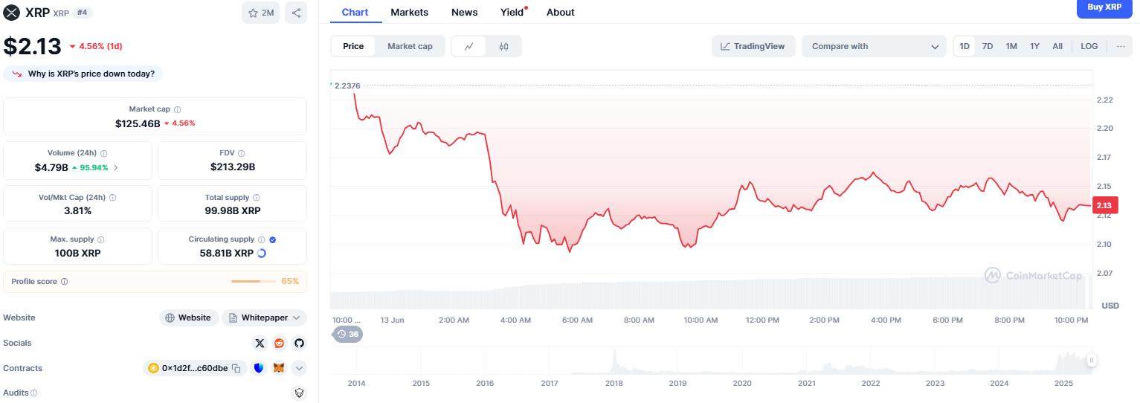1140x403 pixels.
Task: Click the 2021 year in mini timeline
Action: point(806,383)
